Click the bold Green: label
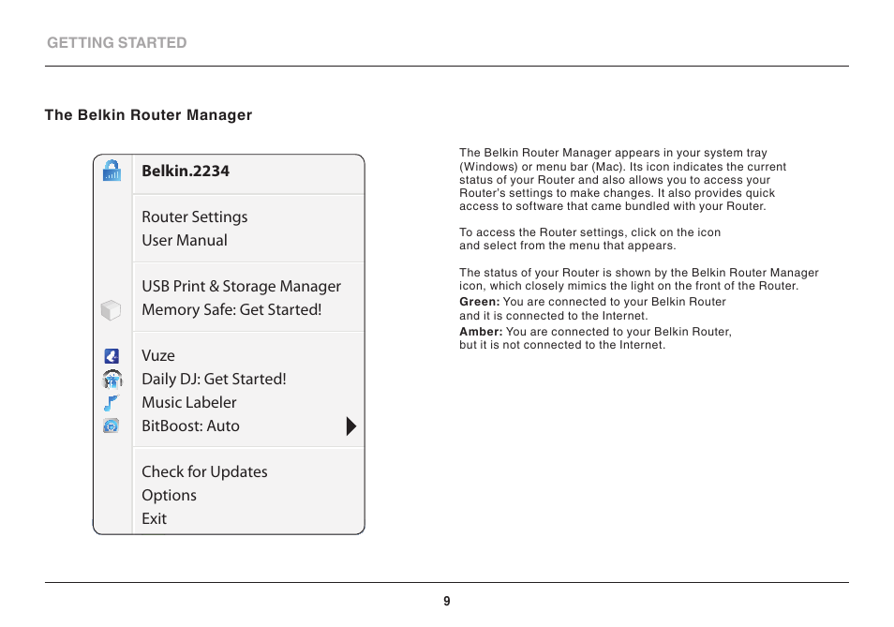The width and height of the screenshot is (894, 627). pos(480,302)
